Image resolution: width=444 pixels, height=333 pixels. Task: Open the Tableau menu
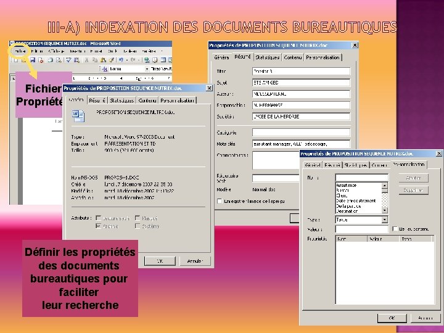point(130,51)
